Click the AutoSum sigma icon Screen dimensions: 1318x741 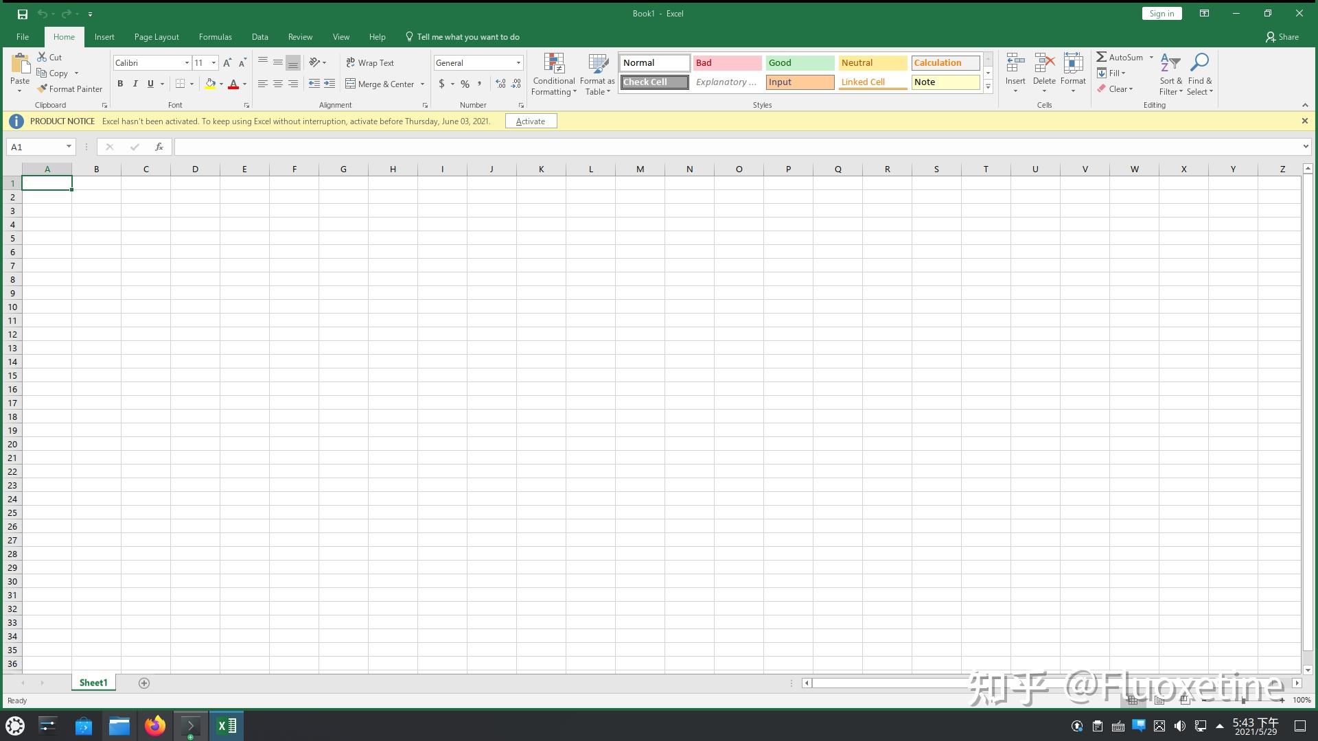point(1101,57)
